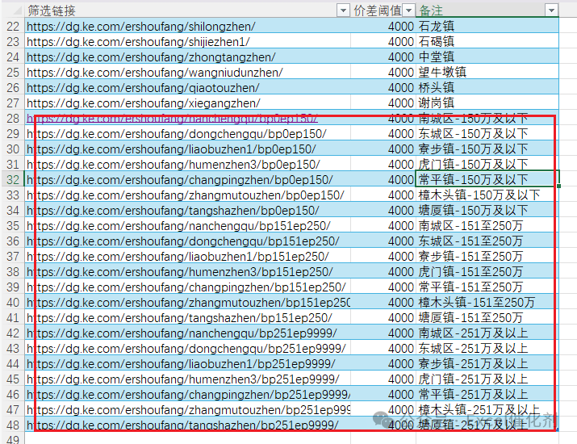Screen dimensions: 577x444
Task: Click the humenzhen3/bp151ep250 URL cell
Action: point(187,272)
